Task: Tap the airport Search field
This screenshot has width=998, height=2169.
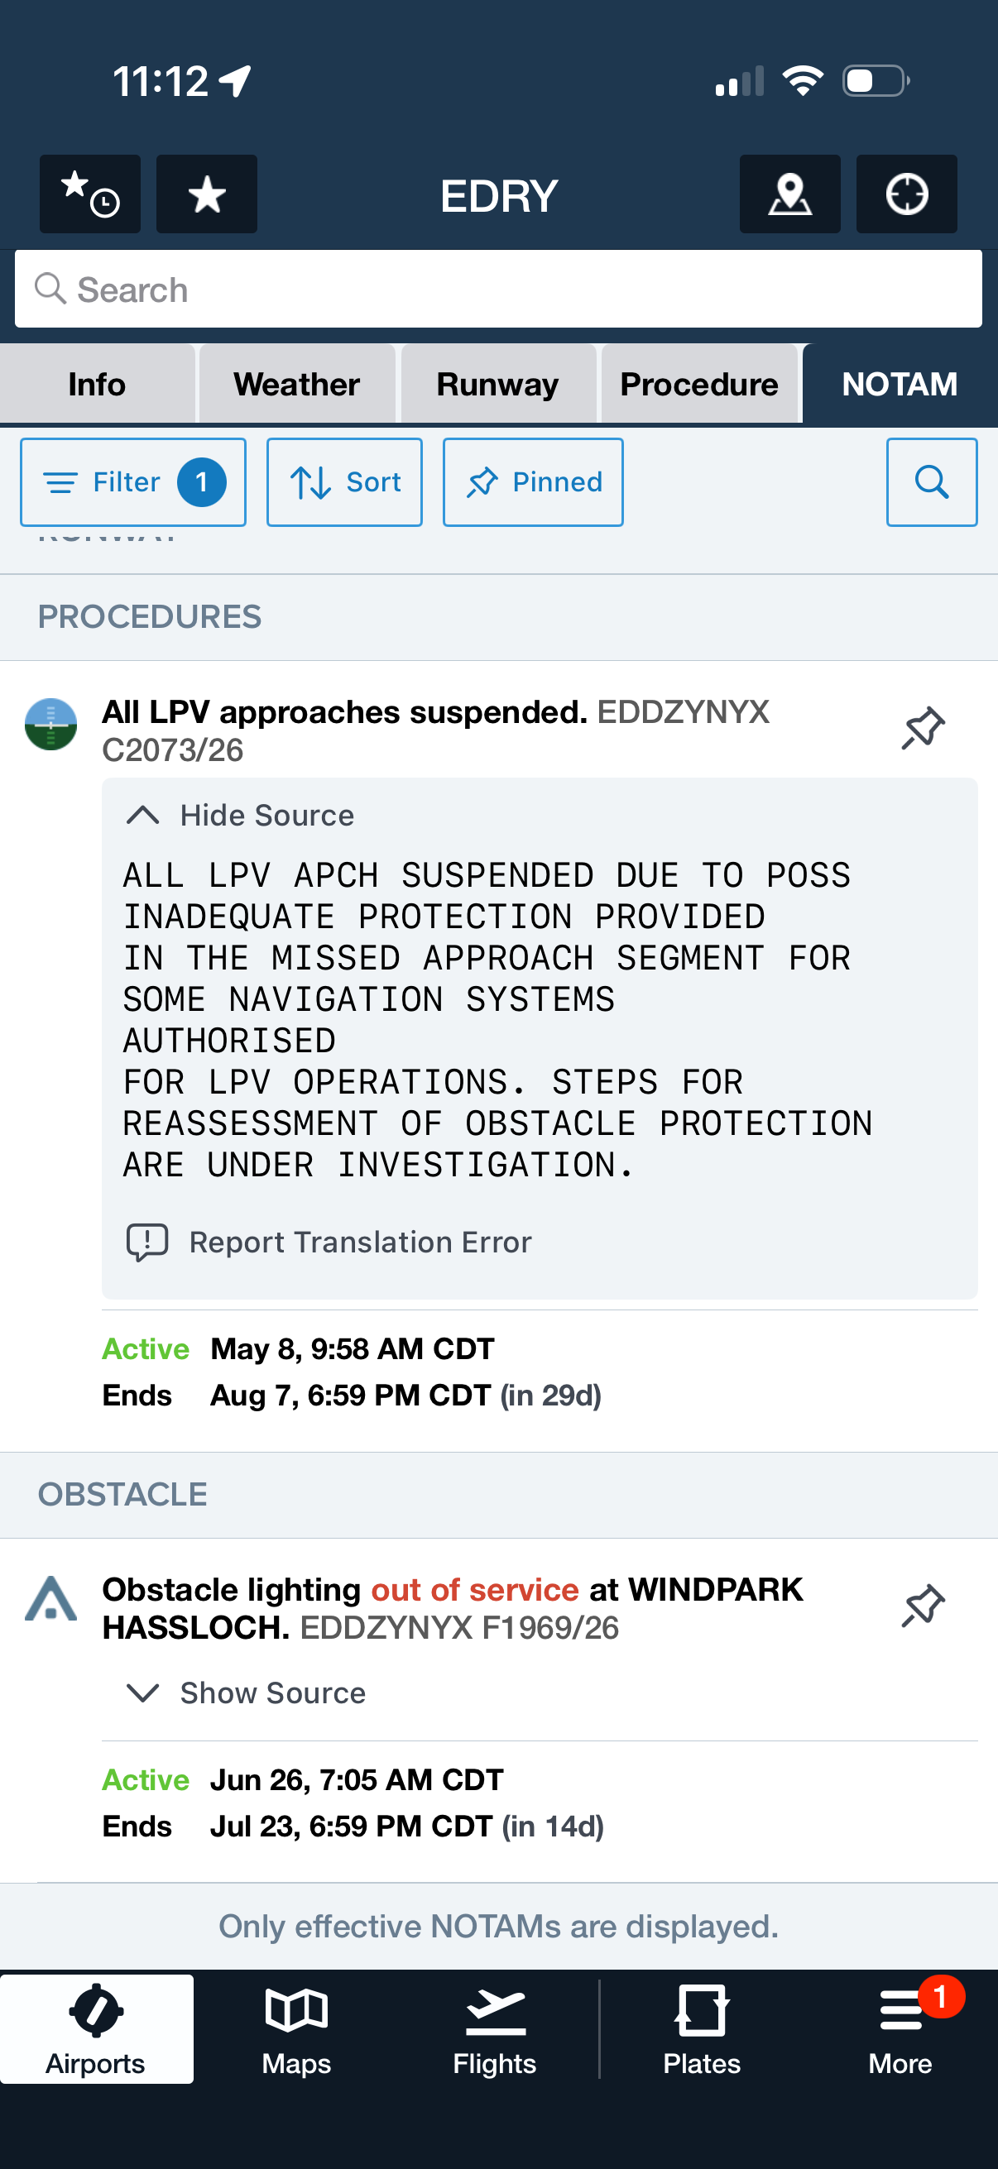Action: (498, 289)
